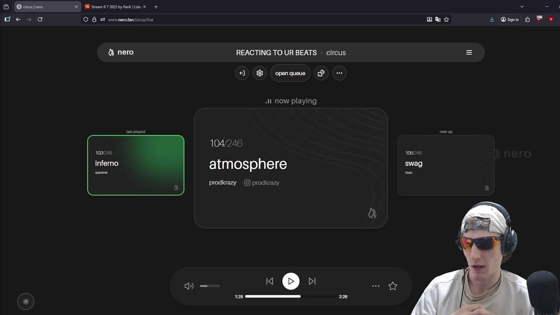The image size is (560, 315).
Task: Select the swag next up card
Action: click(x=446, y=165)
